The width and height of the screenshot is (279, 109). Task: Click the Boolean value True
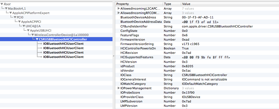(185, 48)
